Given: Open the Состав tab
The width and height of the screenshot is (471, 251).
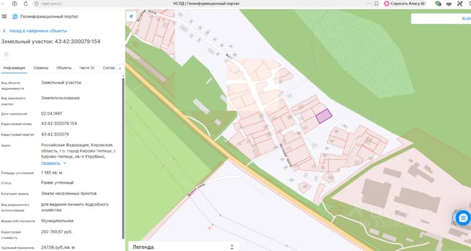Looking at the screenshot, I should tap(109, 68).
